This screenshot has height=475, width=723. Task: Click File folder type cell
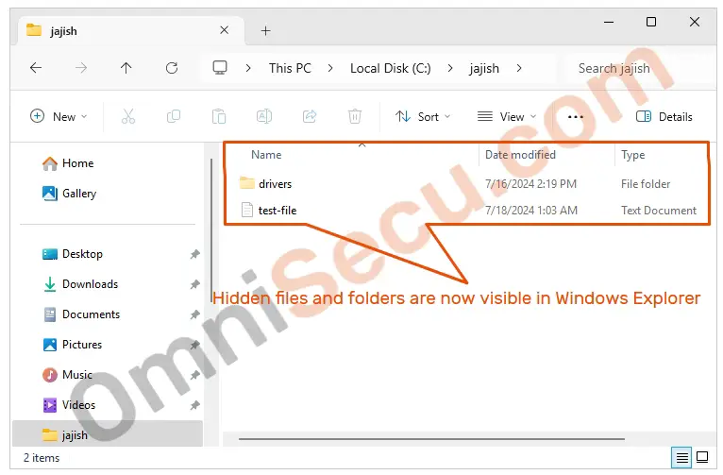(646, 183)
